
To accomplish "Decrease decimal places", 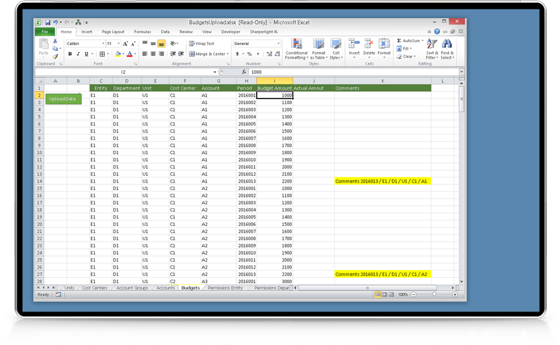I will pos(278,54).
